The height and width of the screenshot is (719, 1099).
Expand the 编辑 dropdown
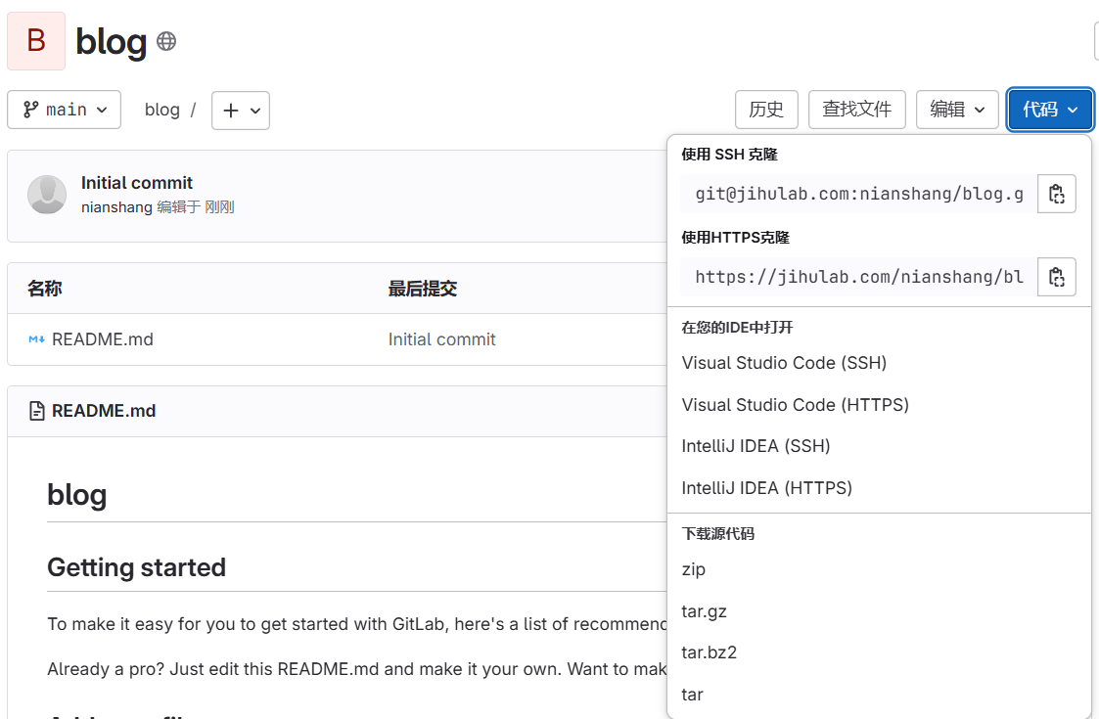tap(956, 110)
